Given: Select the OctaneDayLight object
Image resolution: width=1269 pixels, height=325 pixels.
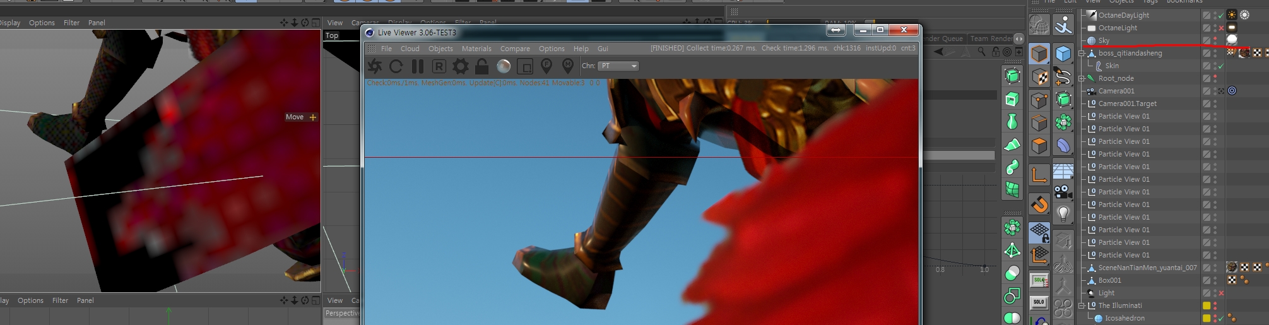Looking at the screenshot, I should (x=1123, y=15).
